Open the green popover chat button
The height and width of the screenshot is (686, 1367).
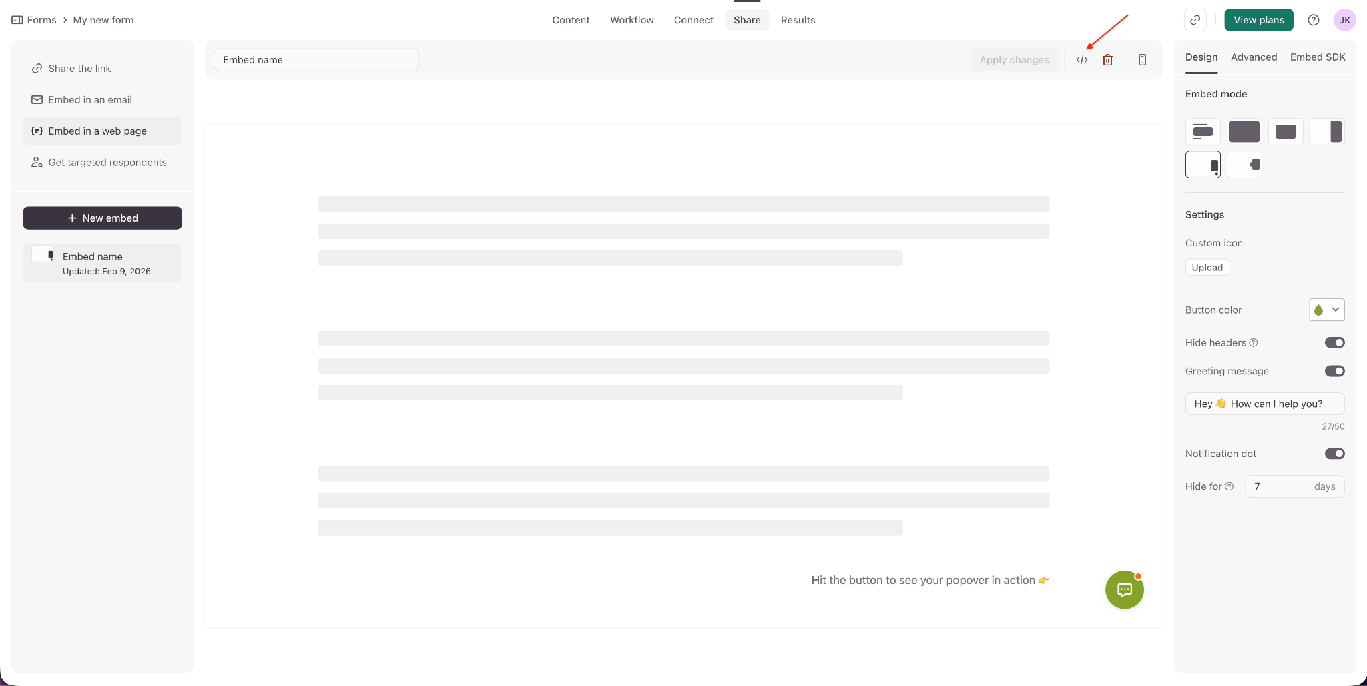point(1125,590)
